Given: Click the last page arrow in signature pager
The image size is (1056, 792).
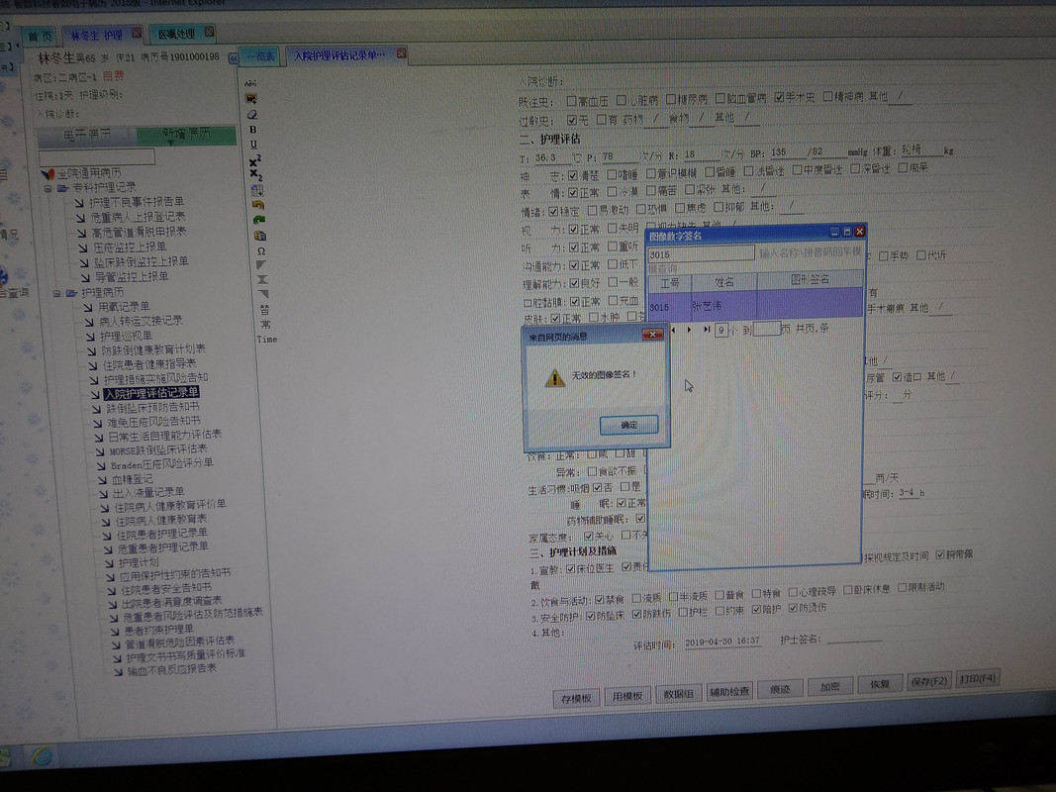Looking at the screenshot, I should (707, 330).
